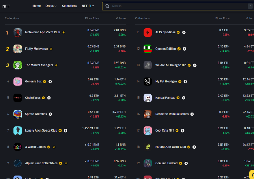Viewport: 254px width, 179px height.
Task: Click BNB chain icon beside Fluffy Metaverse
Action: click(51, 49)
